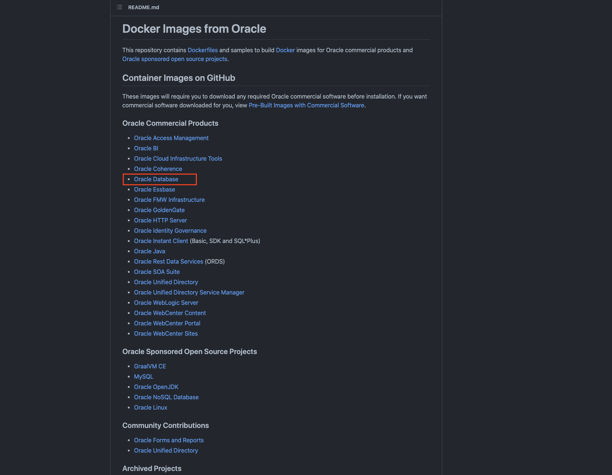The width and height of the screenshot is (612, 475).
Task: Open the GraalVM CE link
Action: click(150, 366)
